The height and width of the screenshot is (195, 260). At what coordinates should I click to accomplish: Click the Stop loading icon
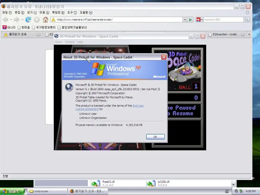coord(37,20)
